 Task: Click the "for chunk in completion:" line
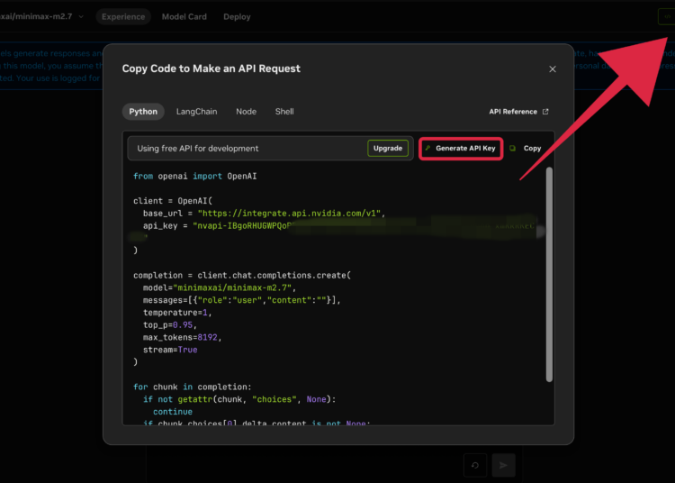[192, 387]
